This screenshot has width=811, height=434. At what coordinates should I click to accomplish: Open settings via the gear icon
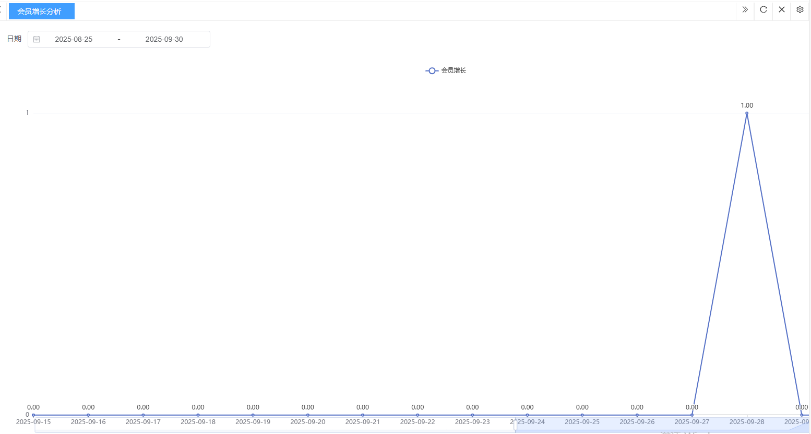(x=800, y=9)
